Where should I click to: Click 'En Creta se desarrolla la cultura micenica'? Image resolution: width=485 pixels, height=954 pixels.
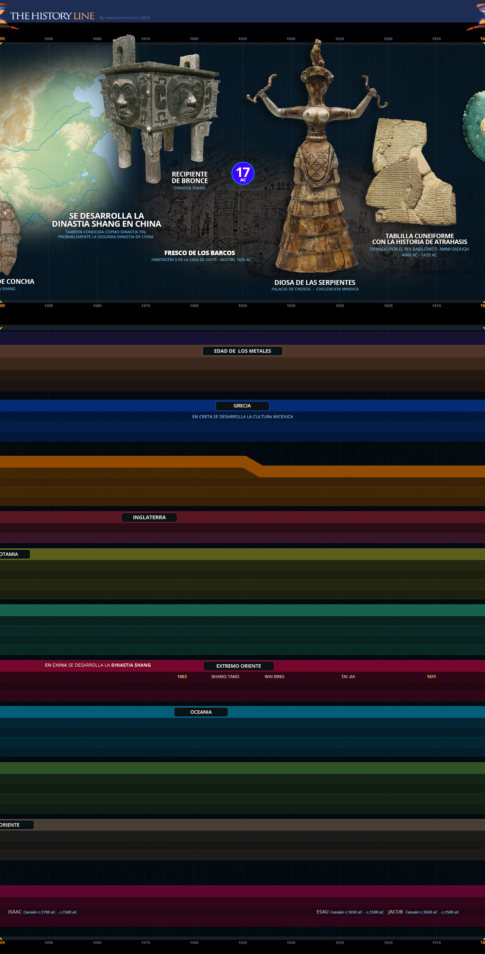coord(243,417)
